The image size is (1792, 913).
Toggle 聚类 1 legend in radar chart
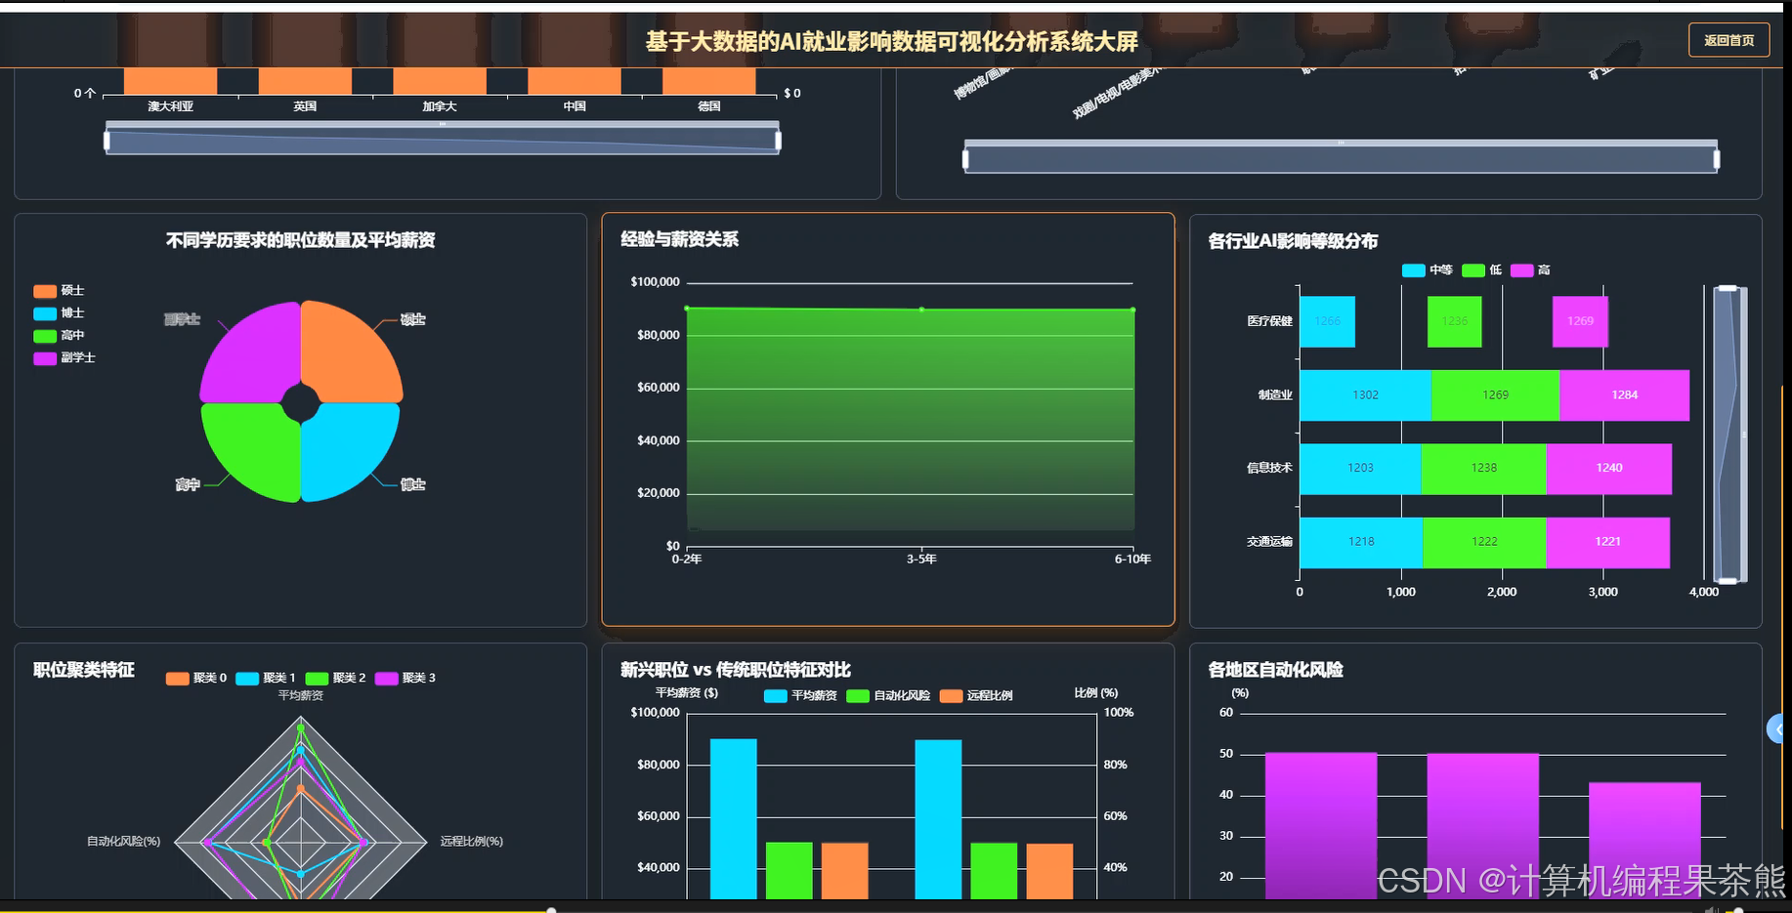[x=266, y=678]
